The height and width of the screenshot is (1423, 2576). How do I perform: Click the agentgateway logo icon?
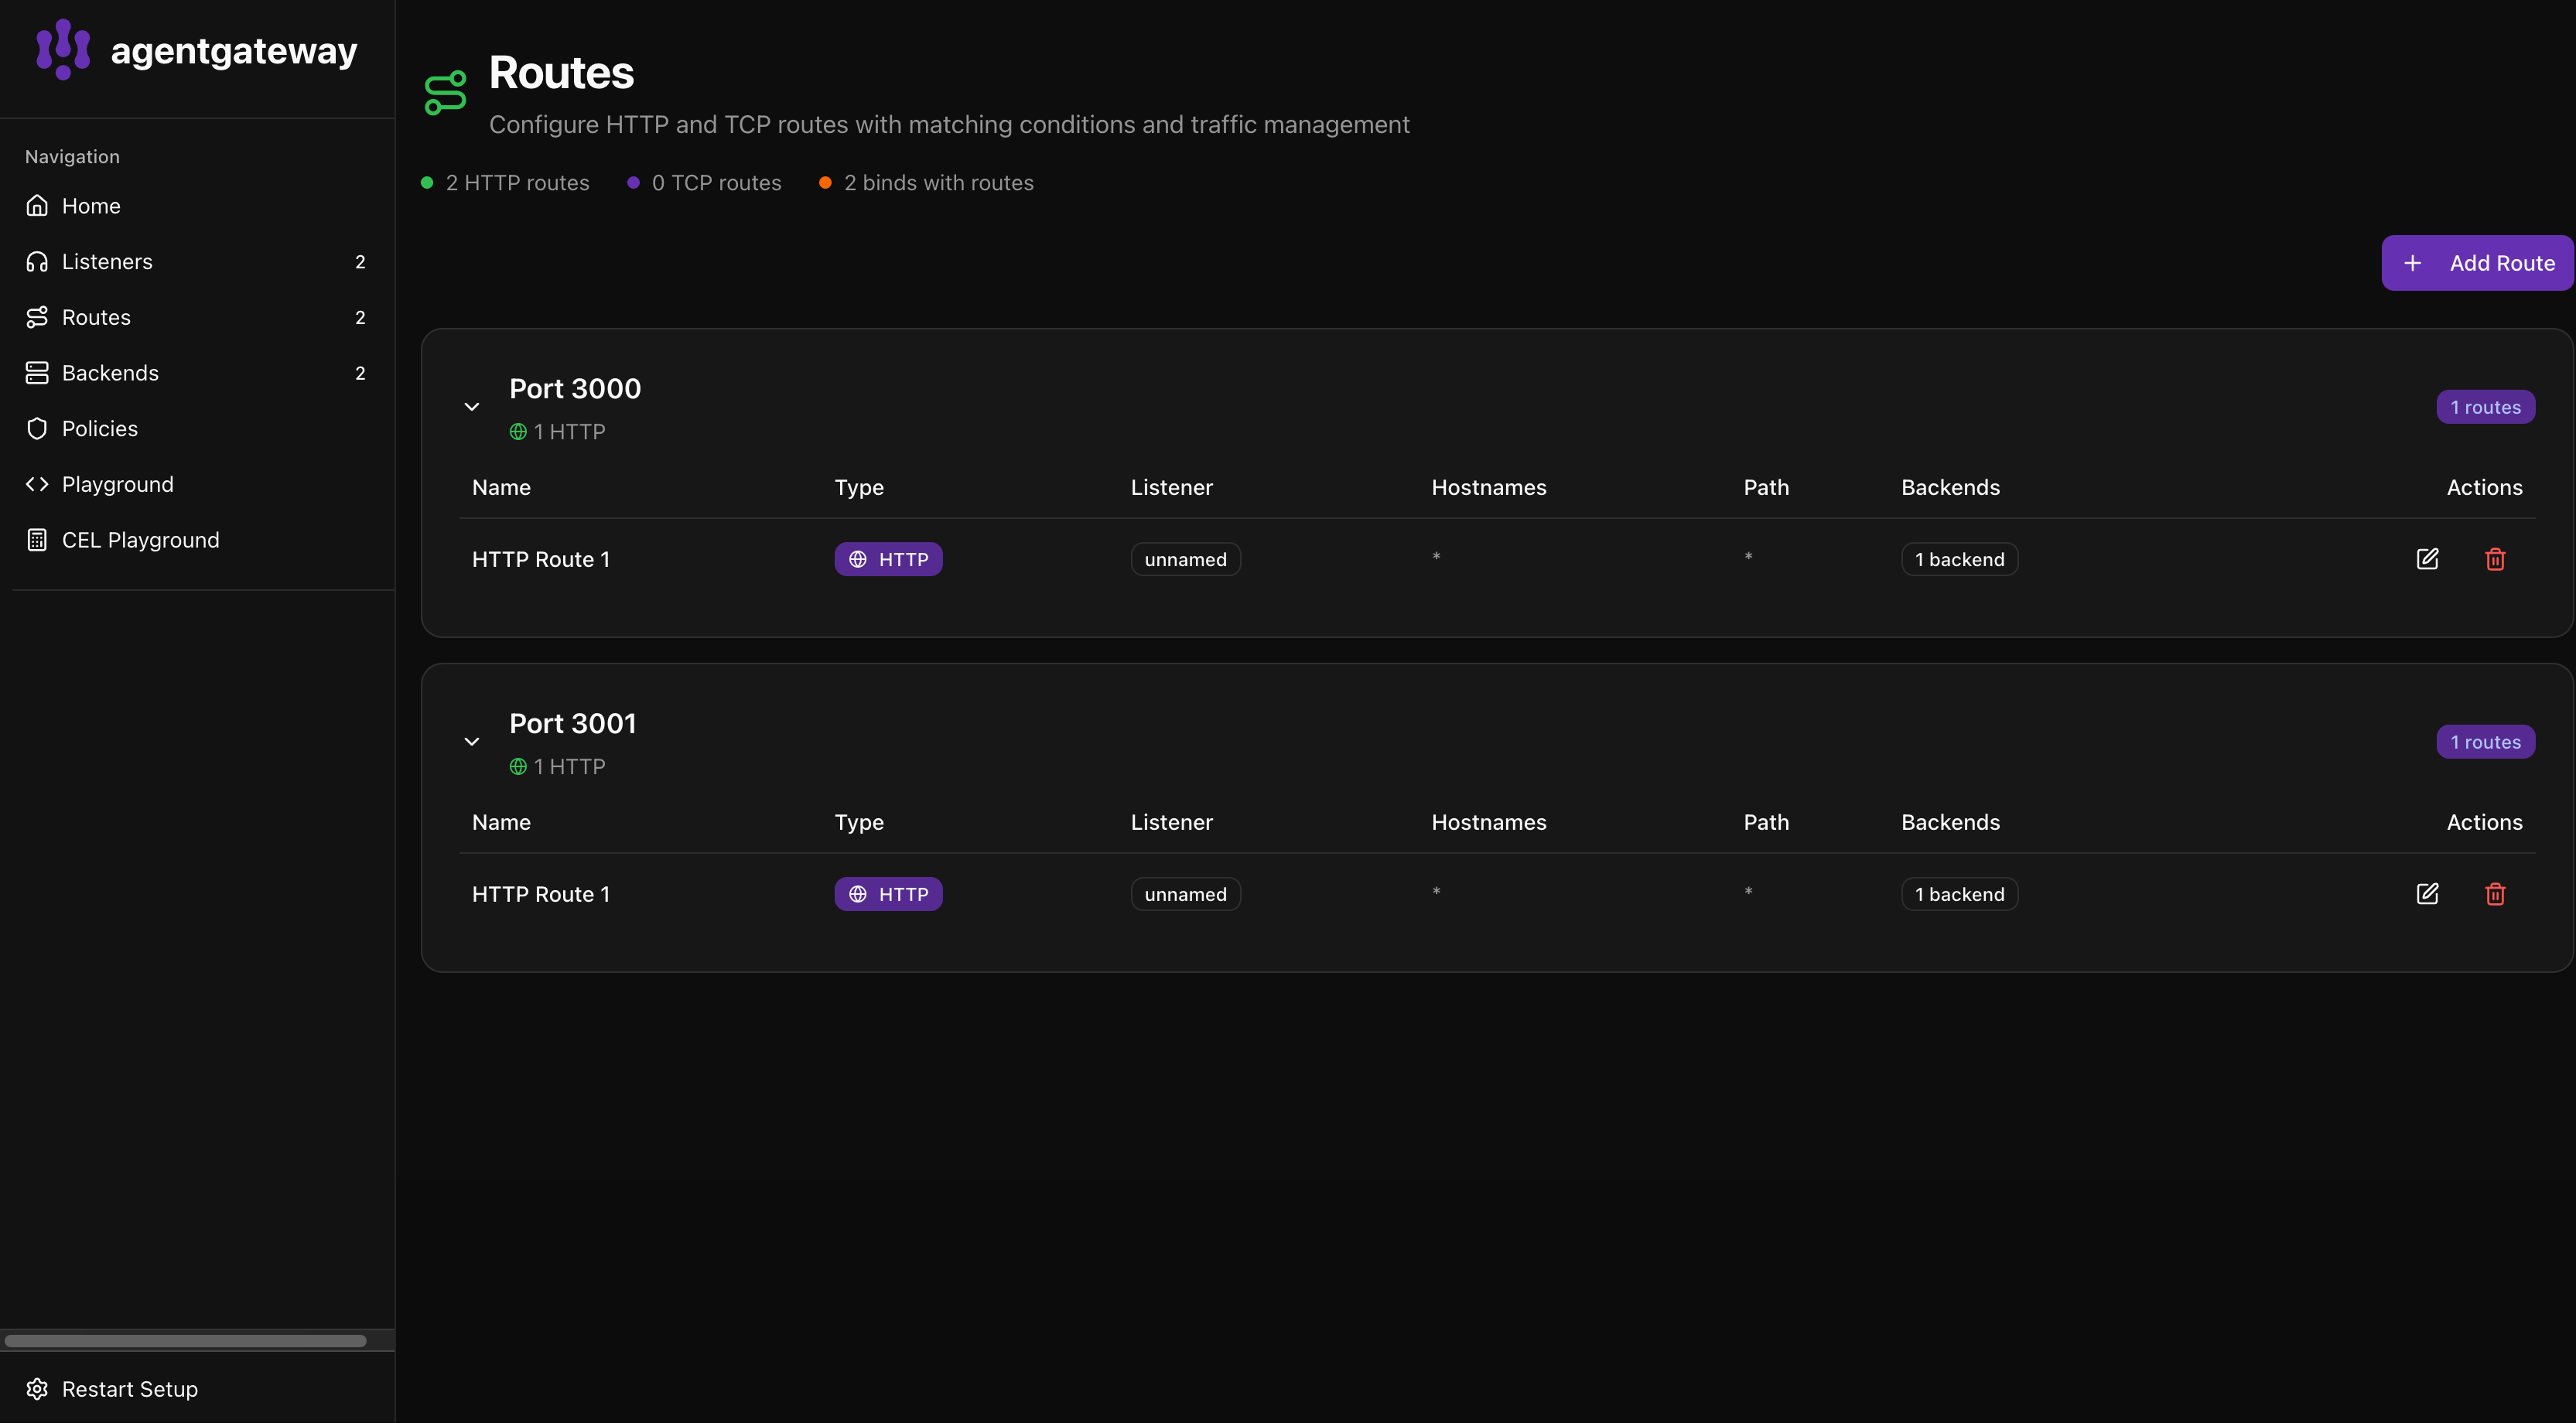61,48
